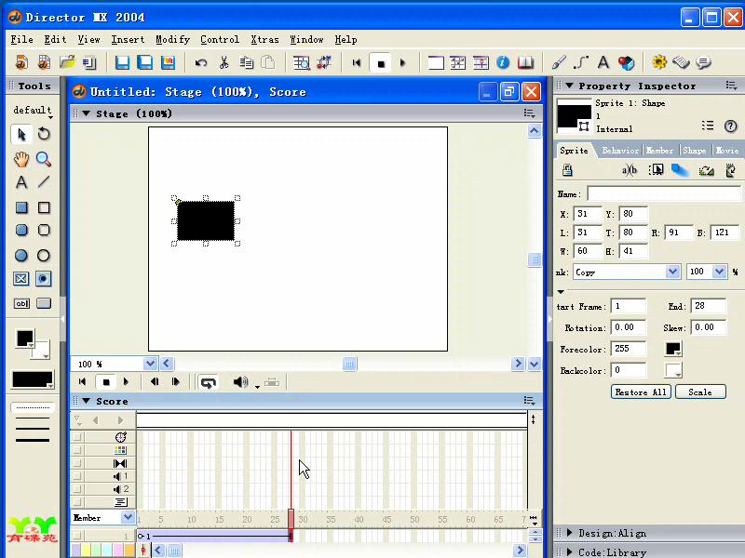
Task: Toggle Moveable sprite option
Action: point(657,170)
